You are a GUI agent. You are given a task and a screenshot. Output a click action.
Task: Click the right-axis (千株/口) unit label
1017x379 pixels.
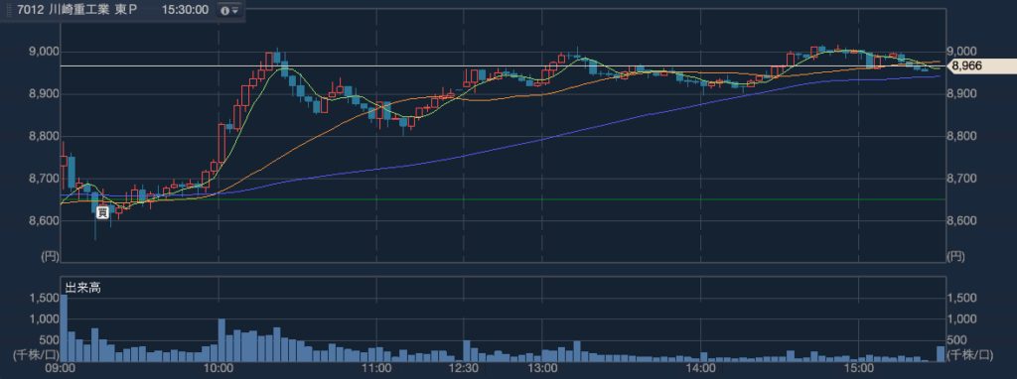pyautogui.click(x=969, y=354)
